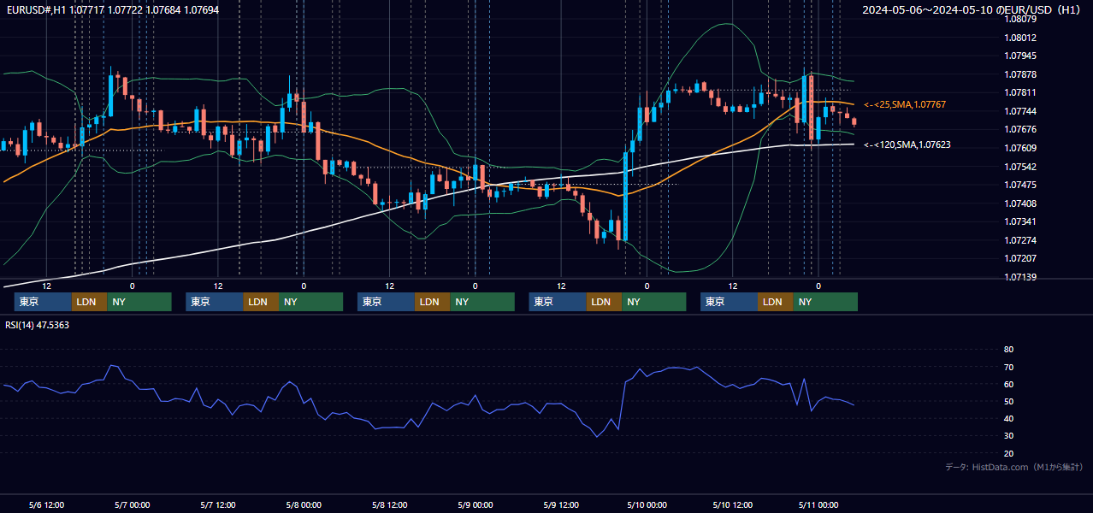Click price axis value 1.08079
The image size is (1093, 513).
click(1020, 19)
